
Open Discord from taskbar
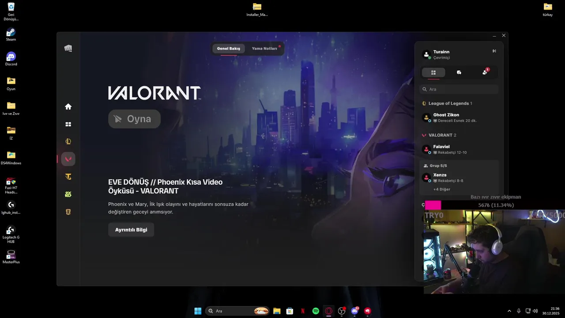(354, 311)
